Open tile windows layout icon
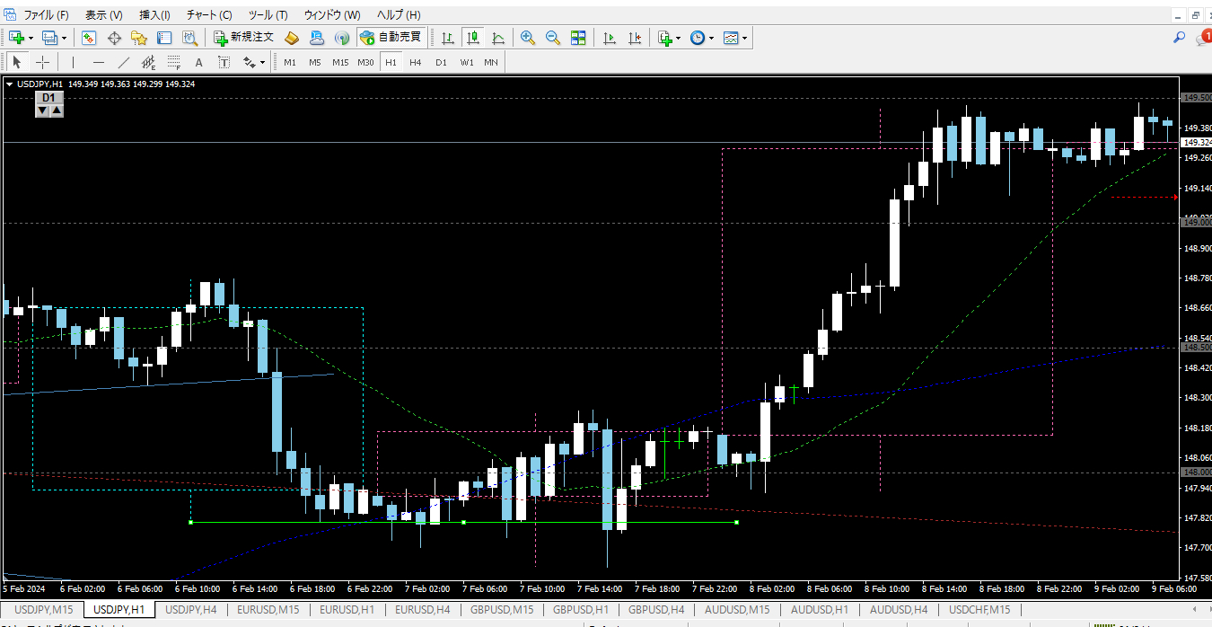1212x627 pixels. click(578, 38)
